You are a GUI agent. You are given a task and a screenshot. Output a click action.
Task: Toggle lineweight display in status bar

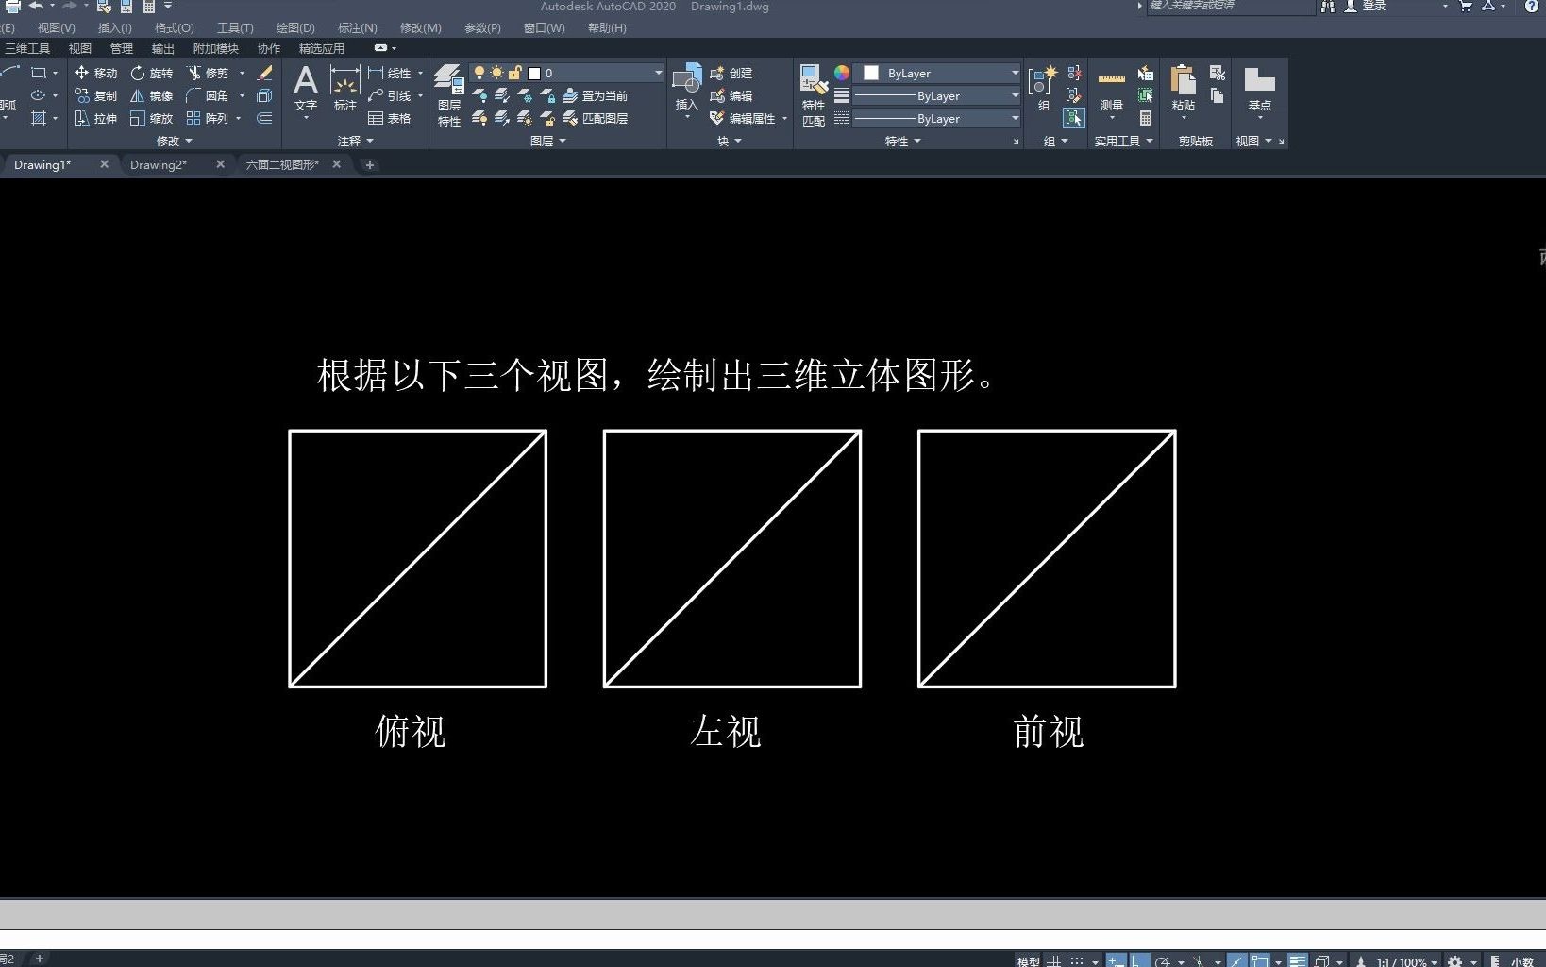1298,960
